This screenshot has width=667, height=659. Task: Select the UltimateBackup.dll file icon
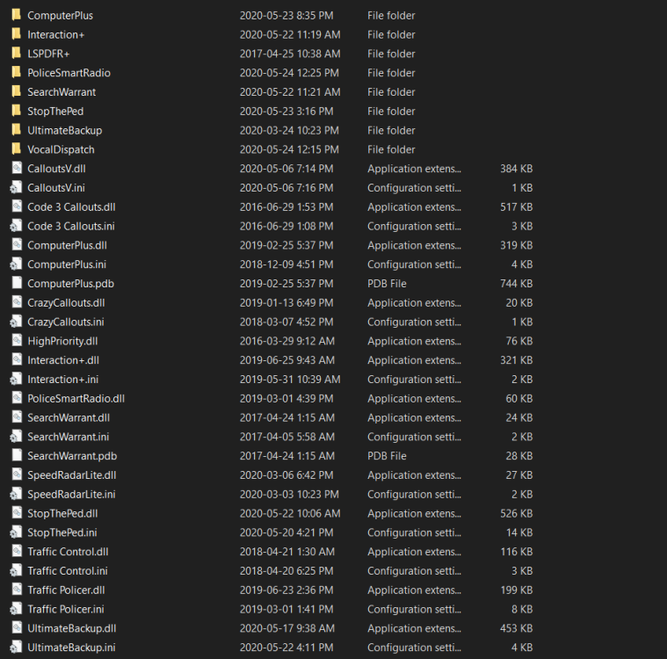pos(17,628)
